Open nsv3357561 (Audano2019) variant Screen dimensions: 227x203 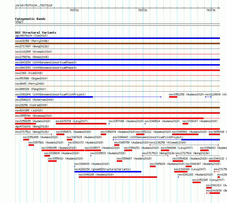pyautogui.click(x=46, y=142)
